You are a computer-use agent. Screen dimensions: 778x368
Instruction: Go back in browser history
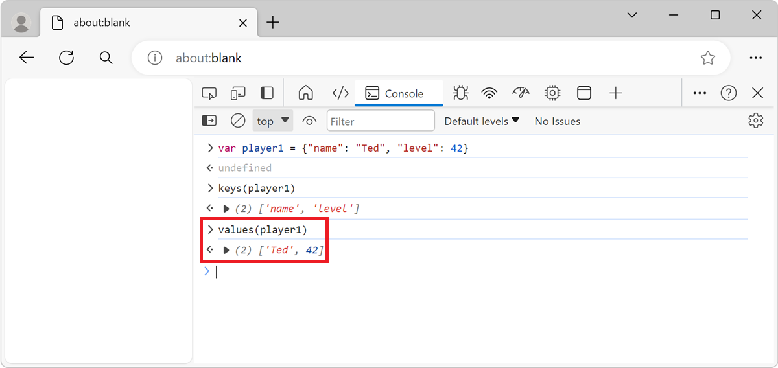pos(27,58)
